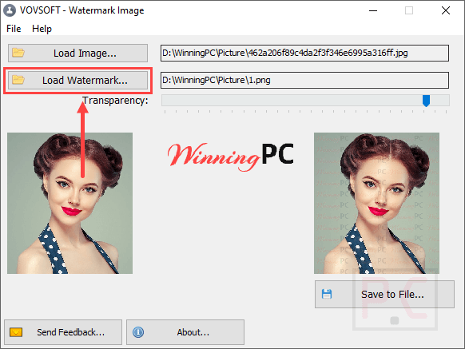Minimize the Watermark Image window
465x349 pixels.
373,10
